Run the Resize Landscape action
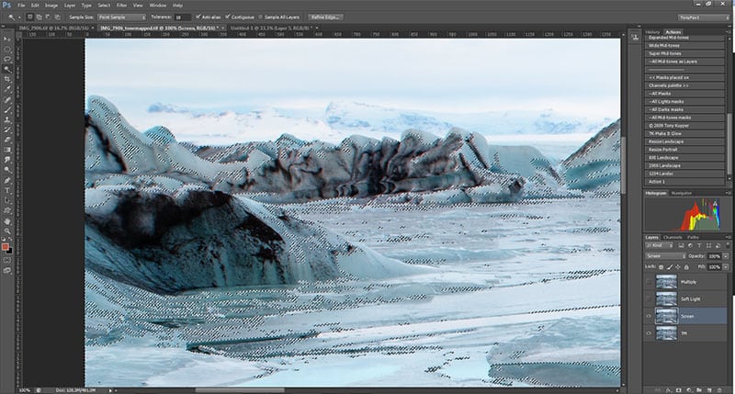This screenshot has height=394, width=735. [x=684, y=141]
